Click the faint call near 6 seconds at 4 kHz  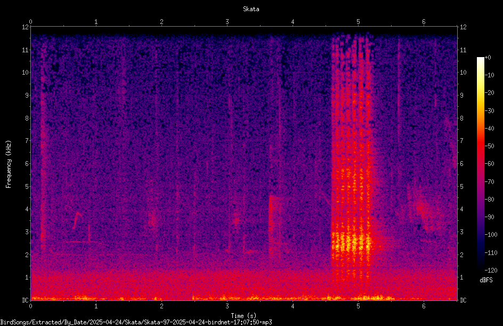coord(423,208)
